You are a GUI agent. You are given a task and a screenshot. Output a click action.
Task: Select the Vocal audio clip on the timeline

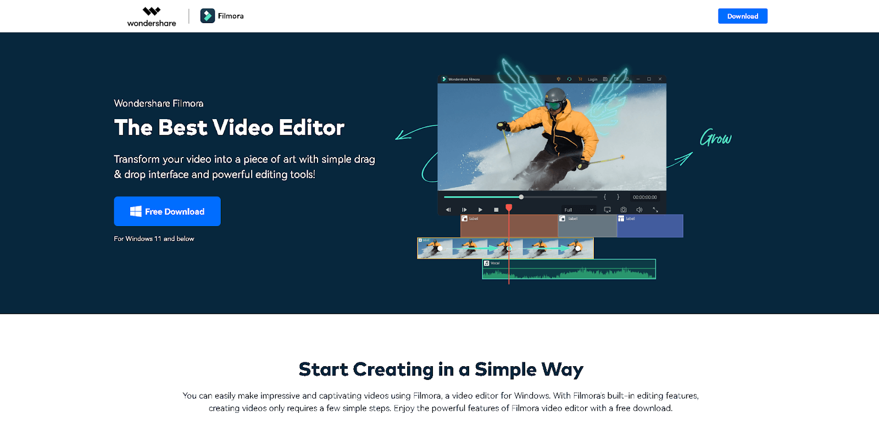click(569, 269)
